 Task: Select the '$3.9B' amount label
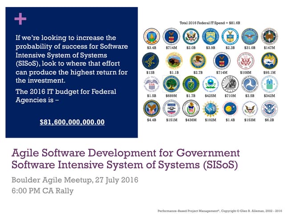(211, 48)
